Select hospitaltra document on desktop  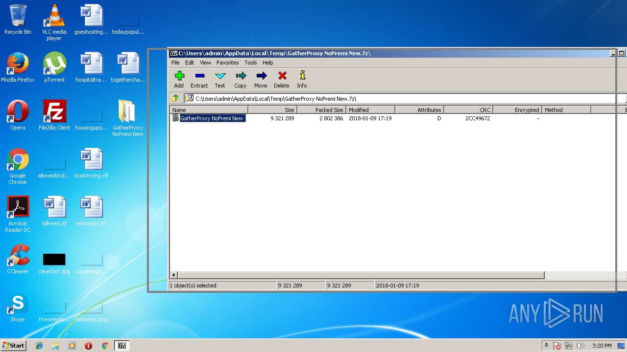[x=91, y=67]
